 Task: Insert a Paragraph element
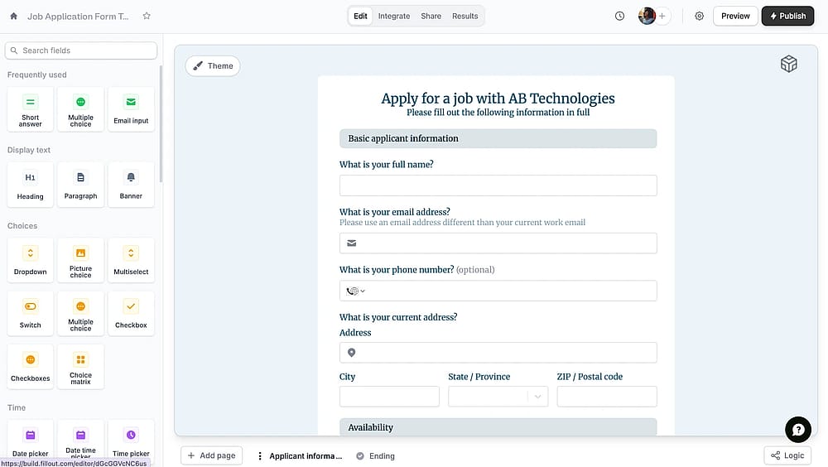[x=81, y=185]
